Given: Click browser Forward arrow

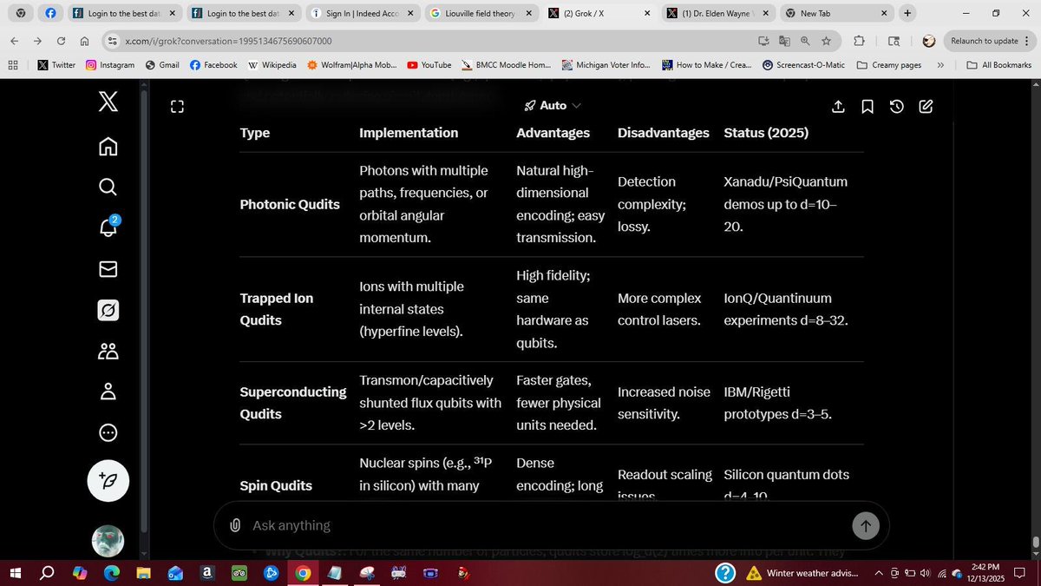Looking at the screenshot, I should [37, 41].
